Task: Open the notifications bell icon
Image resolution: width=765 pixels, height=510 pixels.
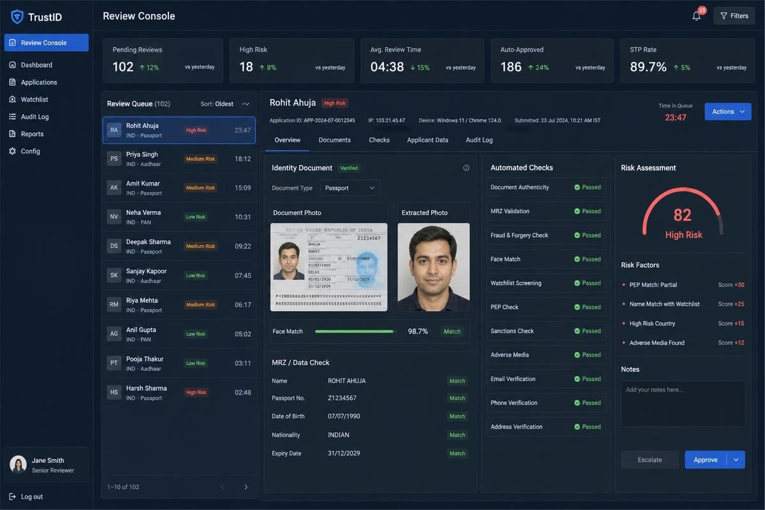Action: 697,16
